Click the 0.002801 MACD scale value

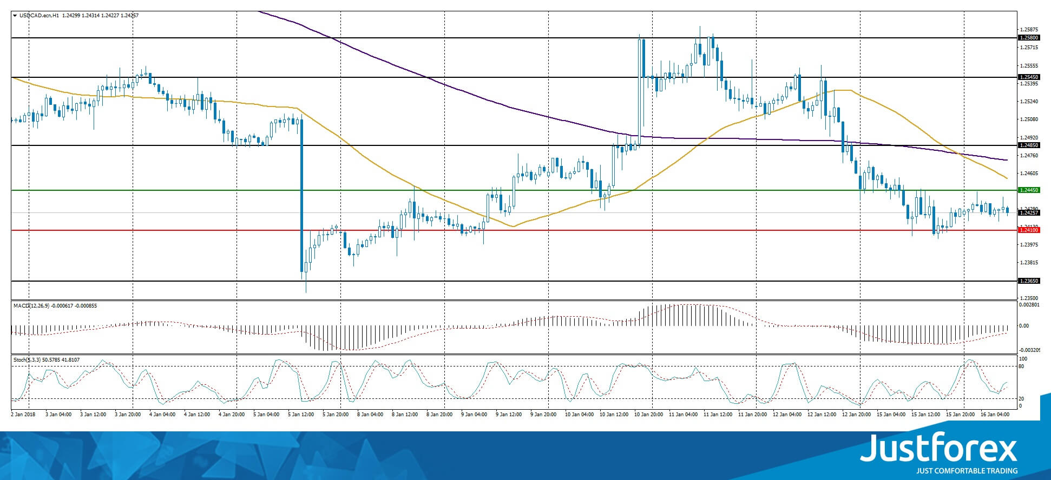(1028, 305)
